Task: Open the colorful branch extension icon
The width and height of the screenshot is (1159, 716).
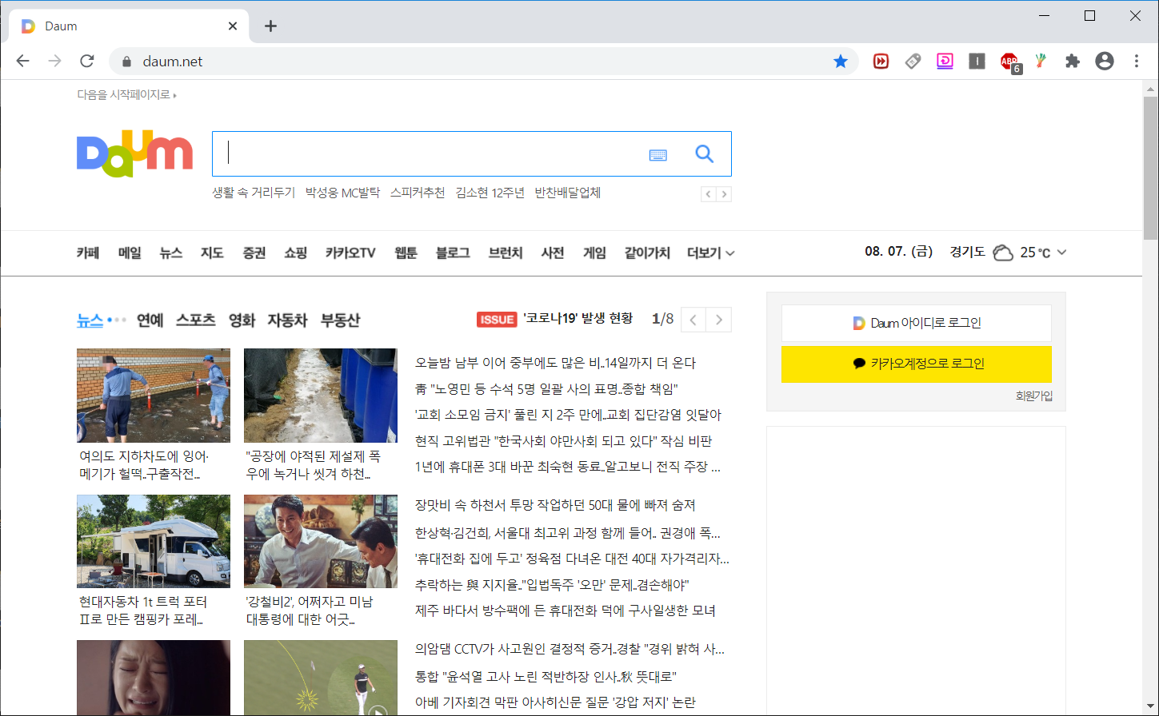Action: click(1041, 62)
